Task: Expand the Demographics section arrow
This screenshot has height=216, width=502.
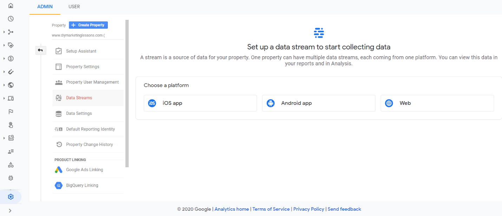Action: pyautogui.click(x=4, y=85)
